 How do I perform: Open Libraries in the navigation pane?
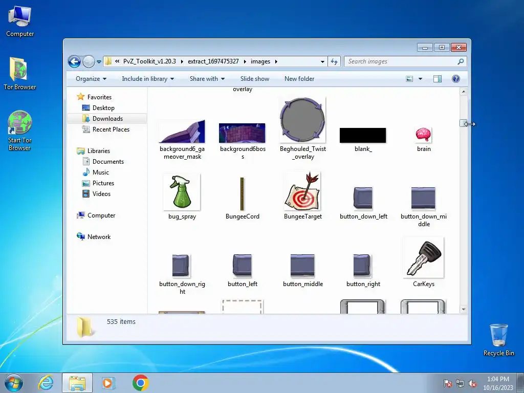pos(99,151)
